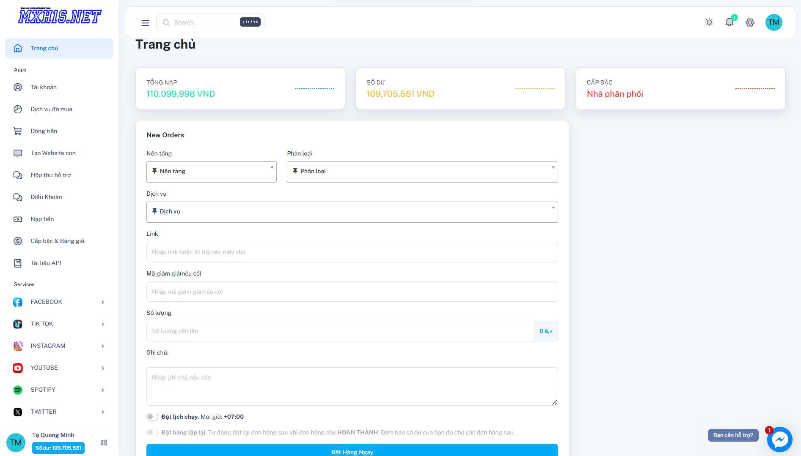Open Điều Khoản menu item
Image resolution: width=801 pixels, height=456 pixels.
tap(59, 197)
